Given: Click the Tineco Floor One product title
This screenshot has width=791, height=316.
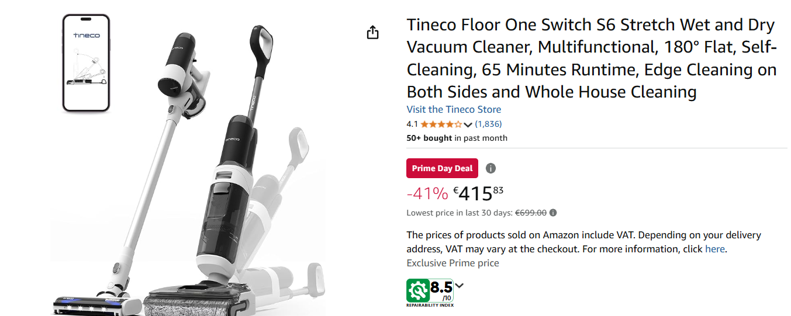Looking at the screenshot, I should point(590,58).
